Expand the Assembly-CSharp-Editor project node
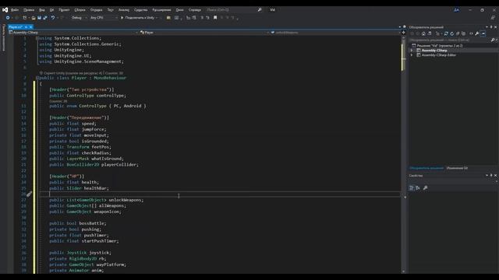 tap(412, 55)
